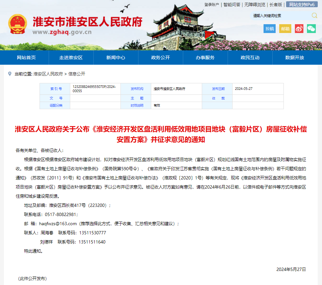
Task: Enable 无障碍浏览 mode
Action: [255, 5]
